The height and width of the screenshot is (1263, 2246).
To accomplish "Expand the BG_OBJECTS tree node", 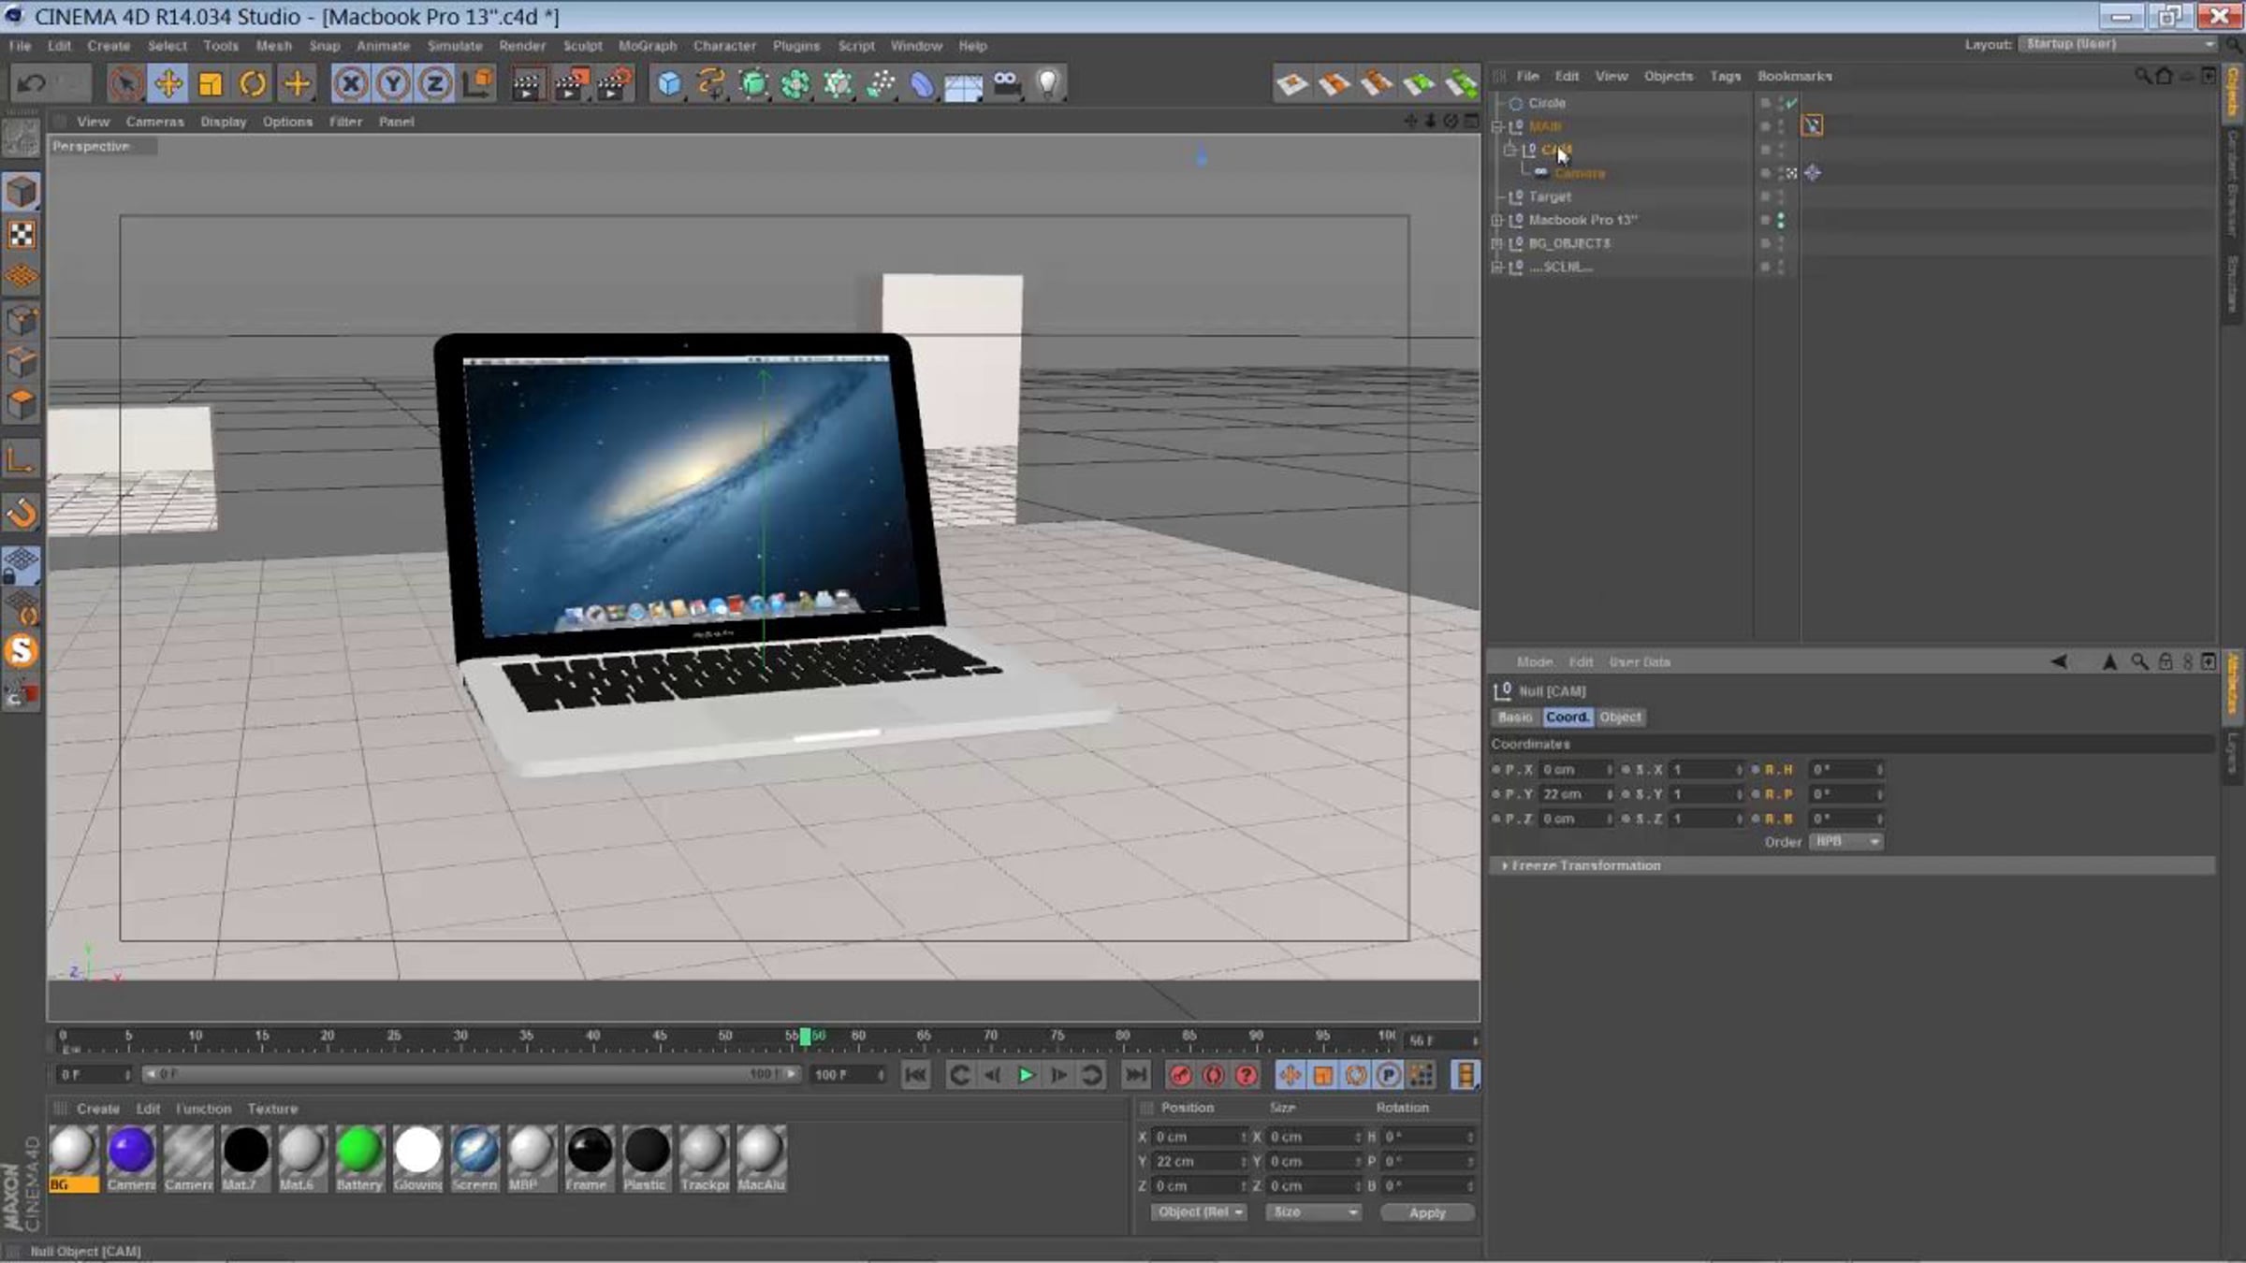I will click(x=1497, y=243).
